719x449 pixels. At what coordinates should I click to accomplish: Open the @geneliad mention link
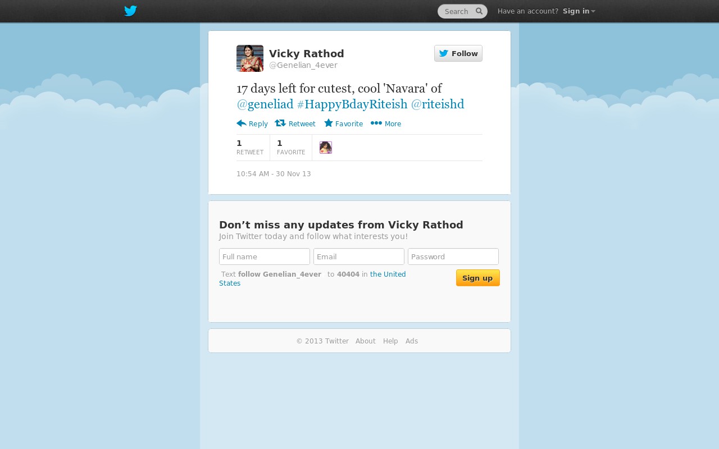(265, 104)
